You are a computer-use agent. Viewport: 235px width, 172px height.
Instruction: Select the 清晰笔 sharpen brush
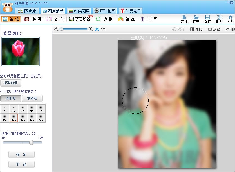coord(11,98)
